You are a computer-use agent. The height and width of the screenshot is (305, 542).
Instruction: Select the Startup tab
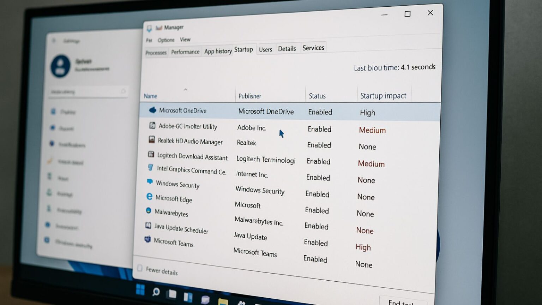point(243,49)
